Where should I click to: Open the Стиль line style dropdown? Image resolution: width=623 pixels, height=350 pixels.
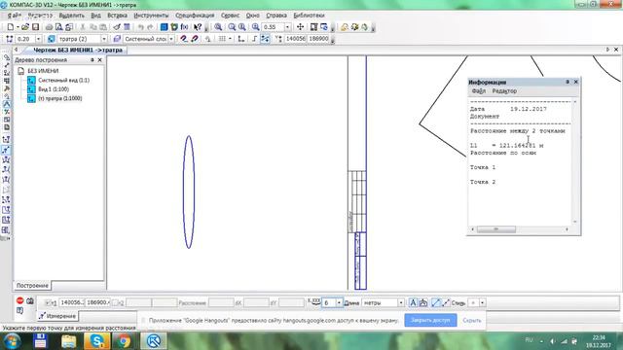(x=483, y=302)
